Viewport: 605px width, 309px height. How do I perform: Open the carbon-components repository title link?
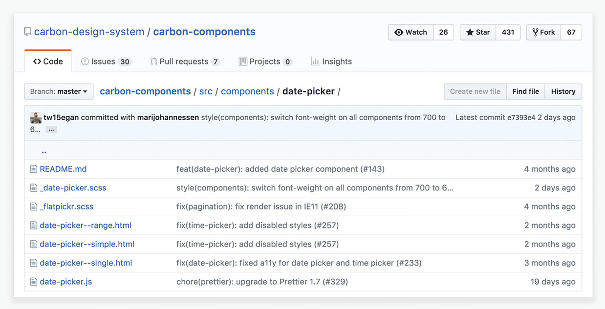204,32
